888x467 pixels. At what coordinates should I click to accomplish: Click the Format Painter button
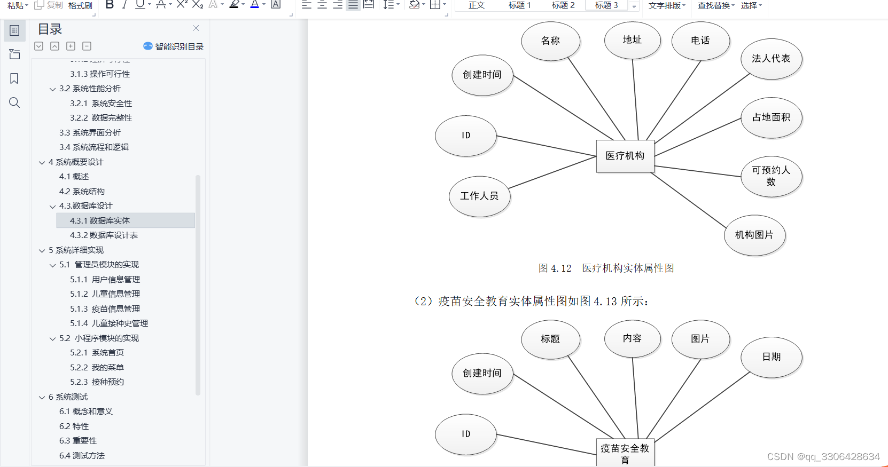click(x=80, y=5)
